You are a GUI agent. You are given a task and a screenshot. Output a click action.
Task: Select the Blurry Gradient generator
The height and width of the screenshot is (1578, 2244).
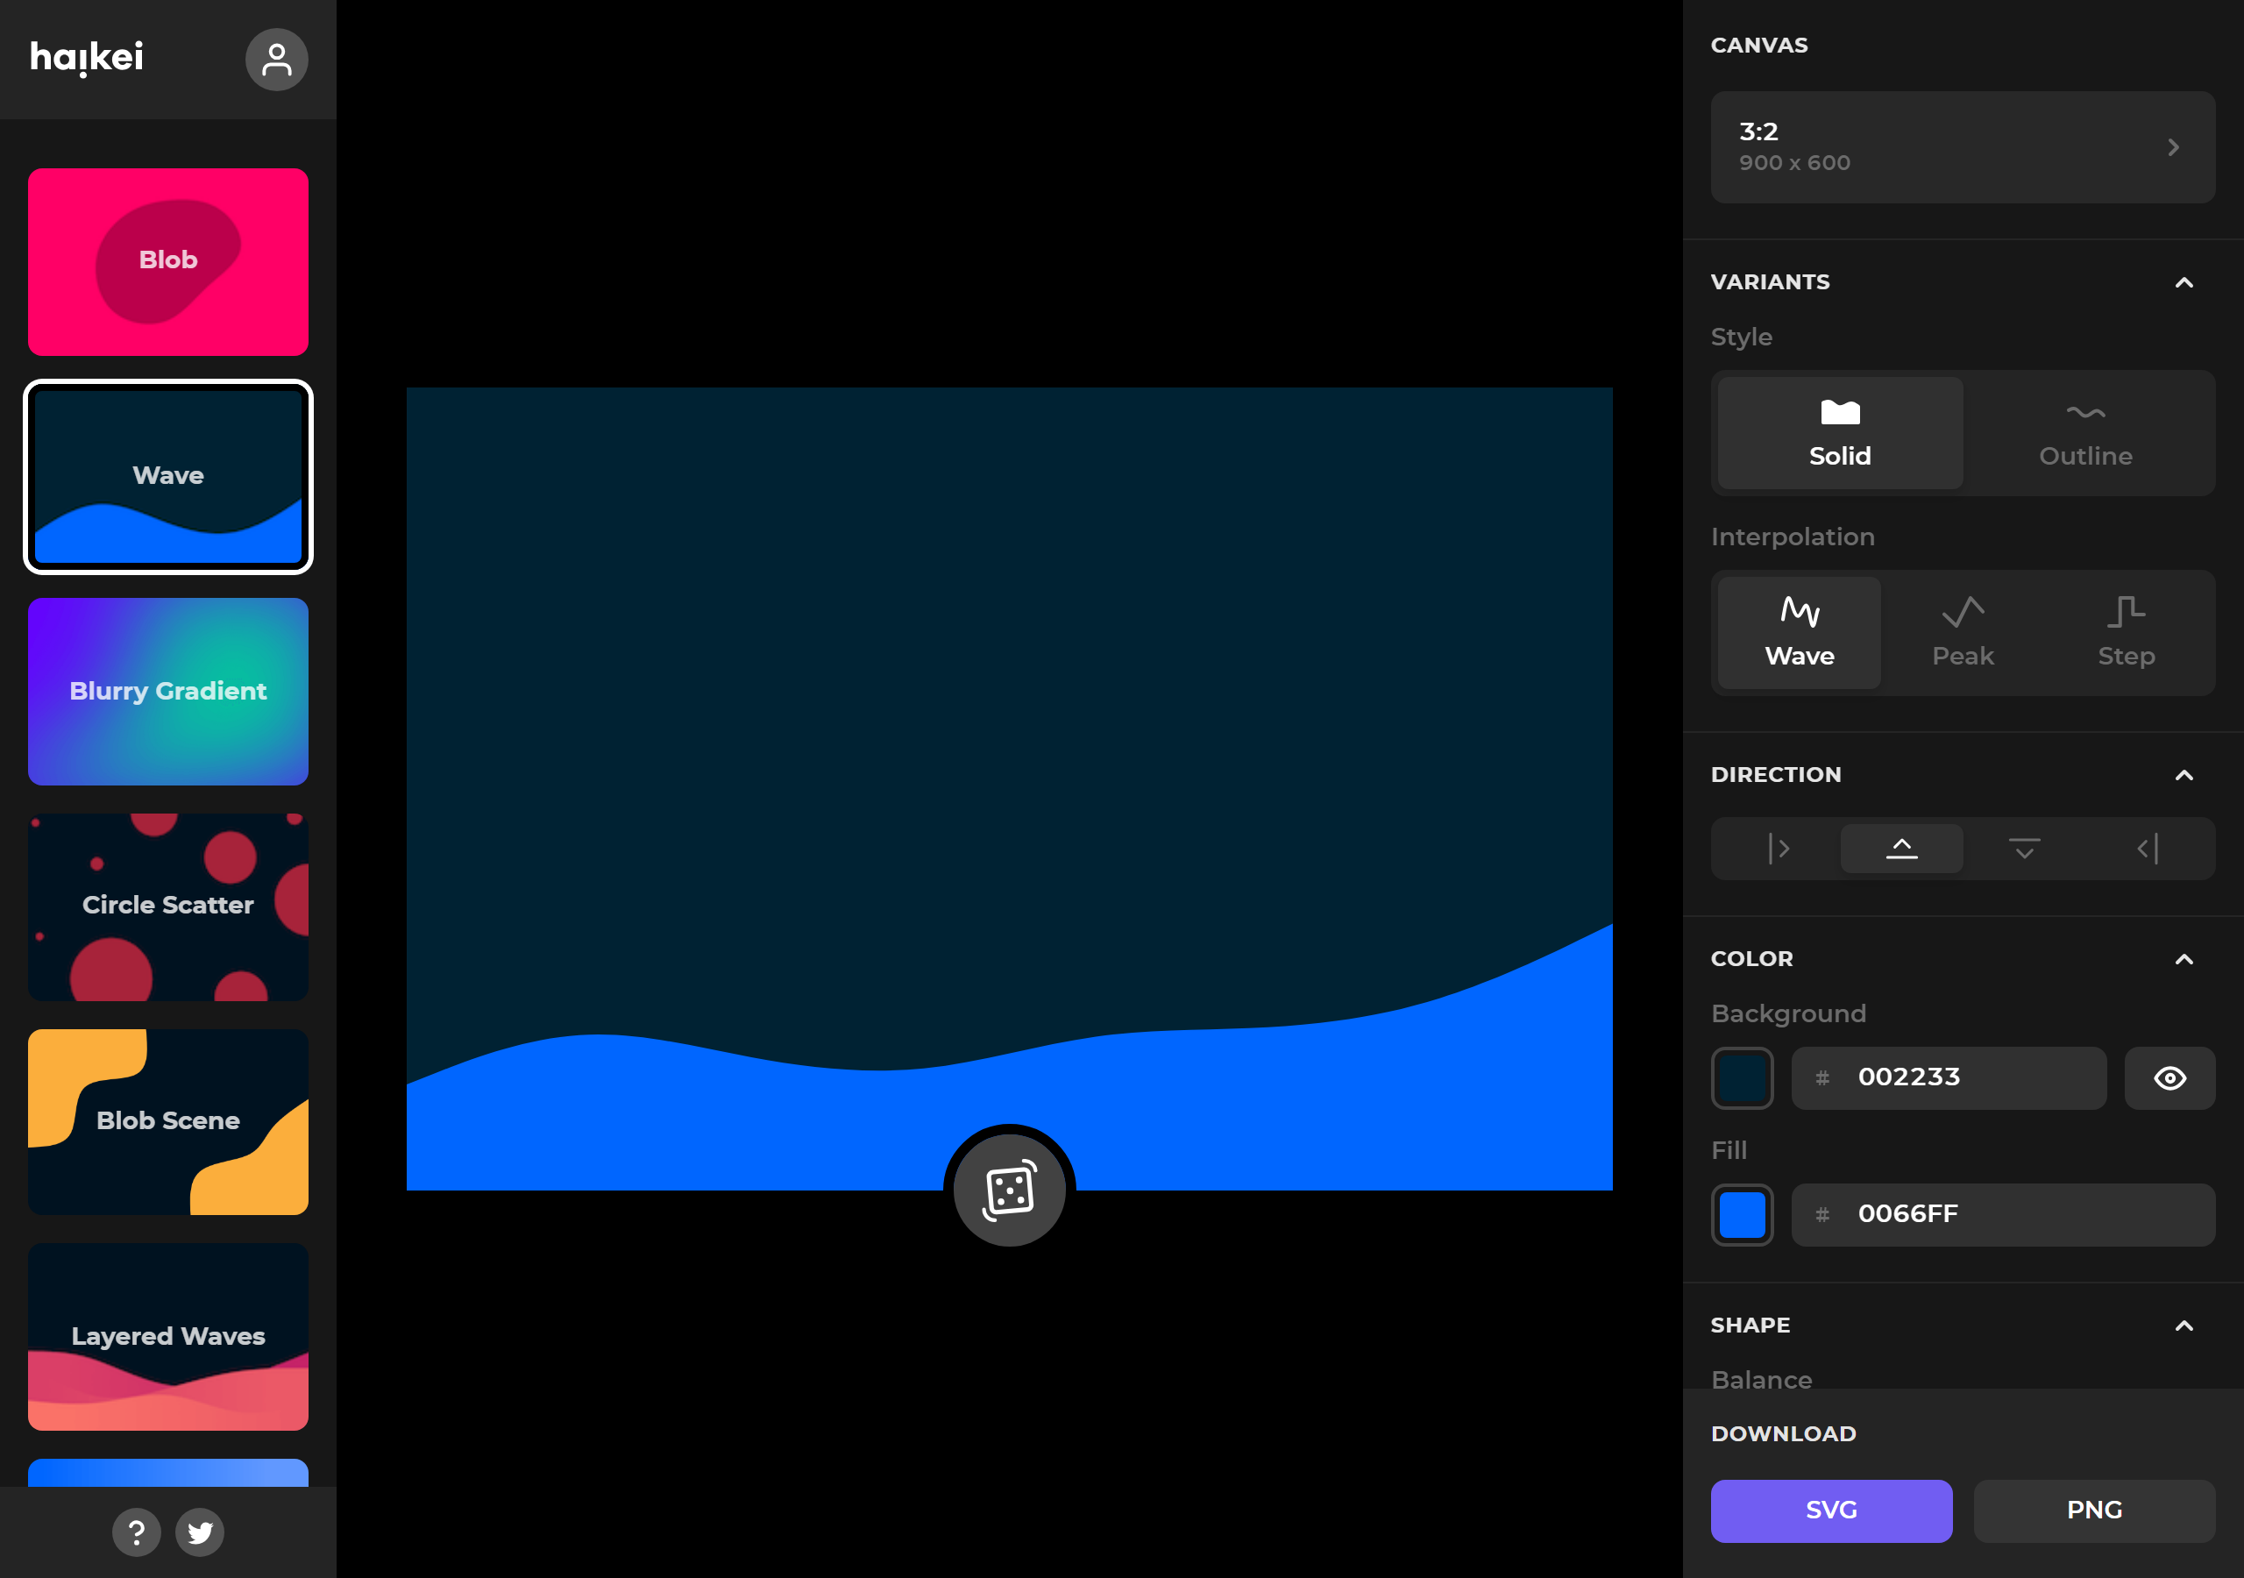point(168,691)
